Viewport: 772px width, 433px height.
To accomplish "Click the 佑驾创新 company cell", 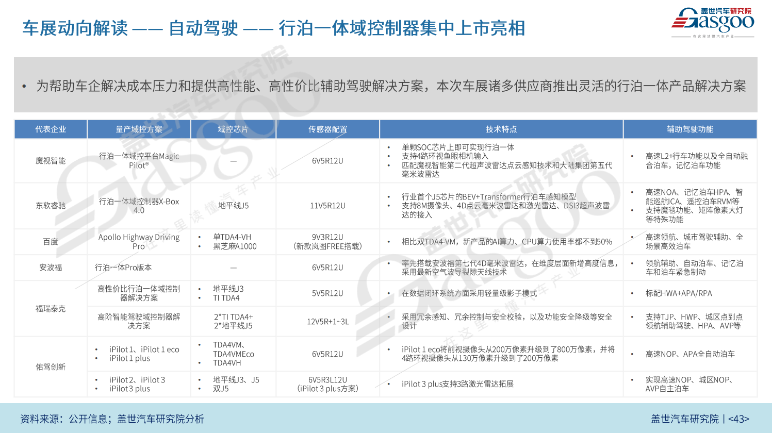I will (x=51, y=367).
